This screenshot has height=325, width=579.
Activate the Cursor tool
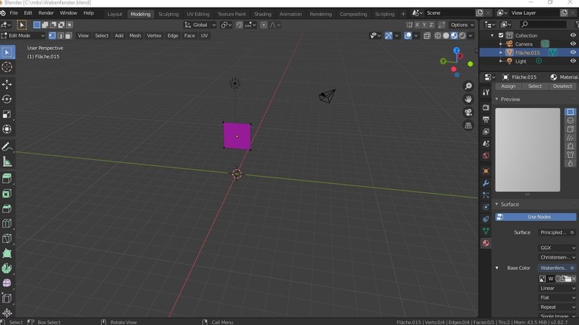click(x=7, y=67)
